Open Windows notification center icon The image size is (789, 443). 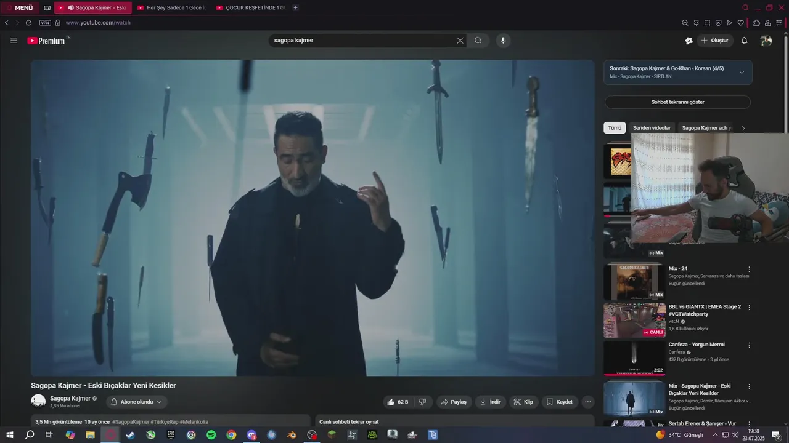[x=776, y=434]
